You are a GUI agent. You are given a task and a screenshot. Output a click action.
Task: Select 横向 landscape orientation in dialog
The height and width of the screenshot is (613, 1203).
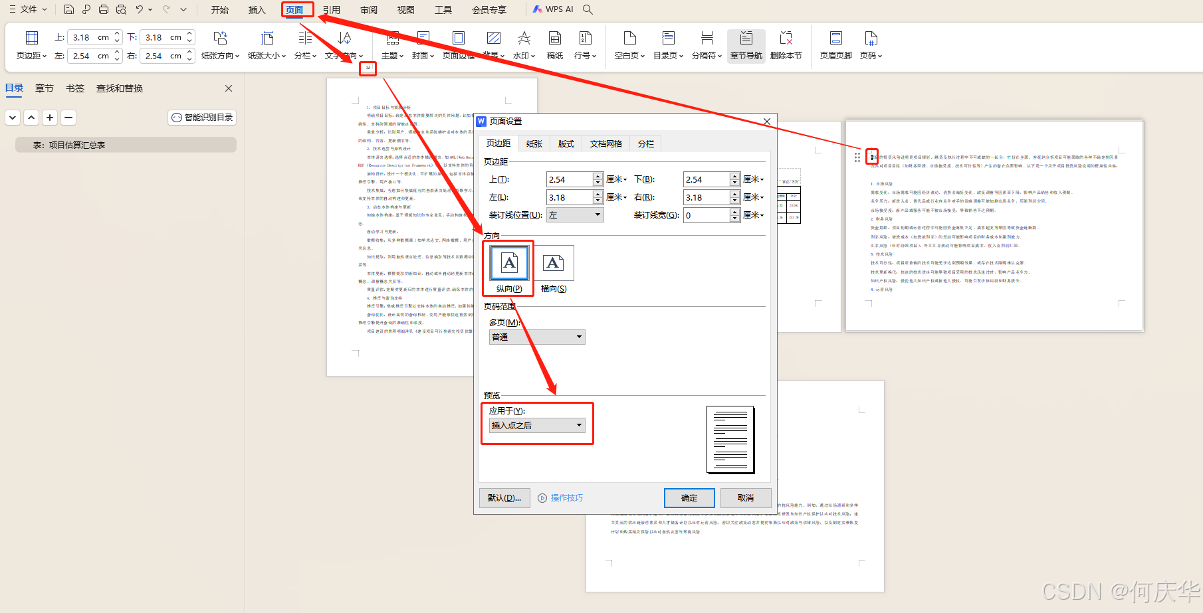553,264
